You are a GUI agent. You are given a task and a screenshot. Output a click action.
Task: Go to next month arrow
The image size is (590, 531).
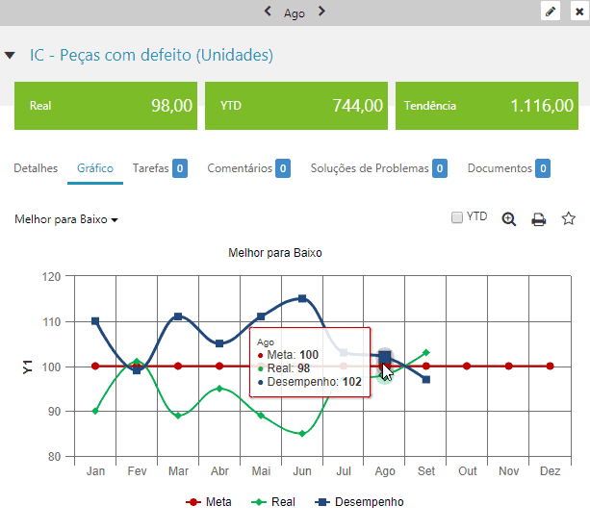point(321,12)
